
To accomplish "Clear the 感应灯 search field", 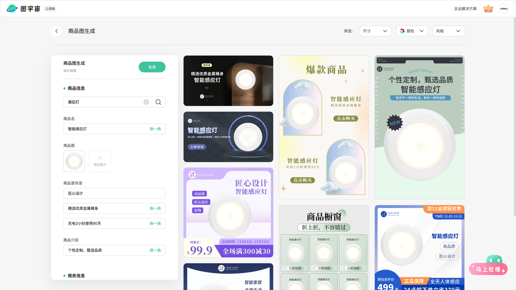I will (146, 102).
